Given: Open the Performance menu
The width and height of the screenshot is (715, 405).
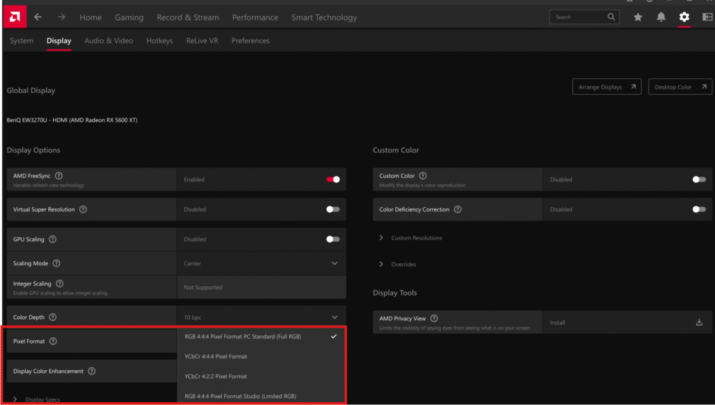Looking at the screenshot, I should 255,17.
